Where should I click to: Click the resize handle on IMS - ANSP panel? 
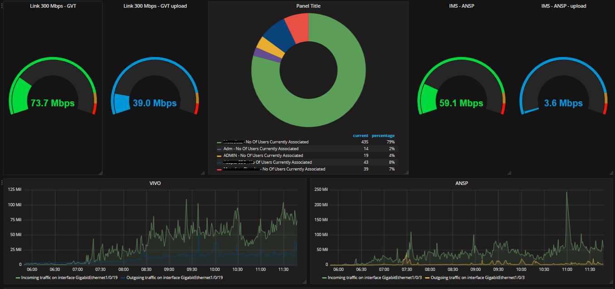tap(509, 172)
